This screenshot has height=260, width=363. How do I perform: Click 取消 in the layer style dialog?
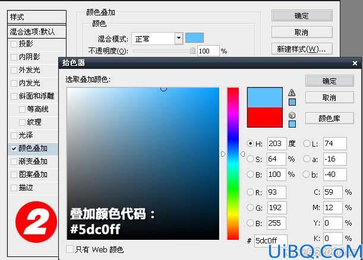pos(302,32)
